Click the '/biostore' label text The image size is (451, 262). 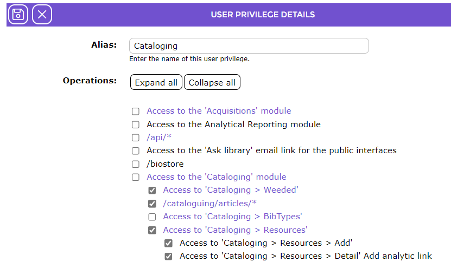(165, 164)
